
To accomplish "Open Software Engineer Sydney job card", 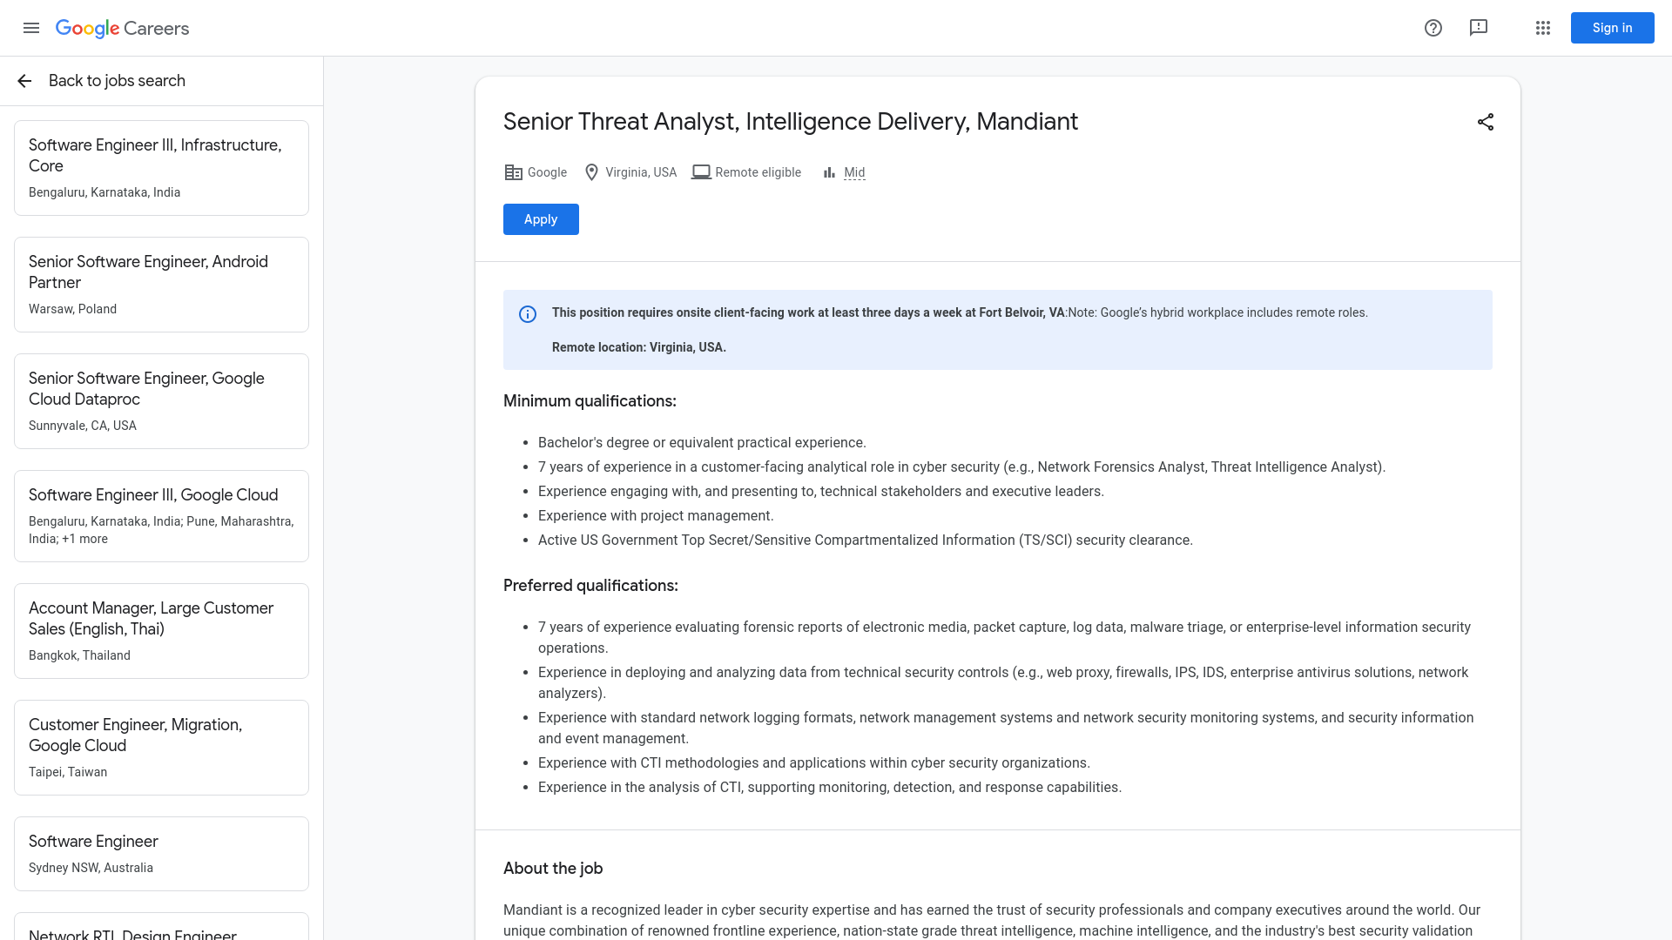I will (161, 854).
